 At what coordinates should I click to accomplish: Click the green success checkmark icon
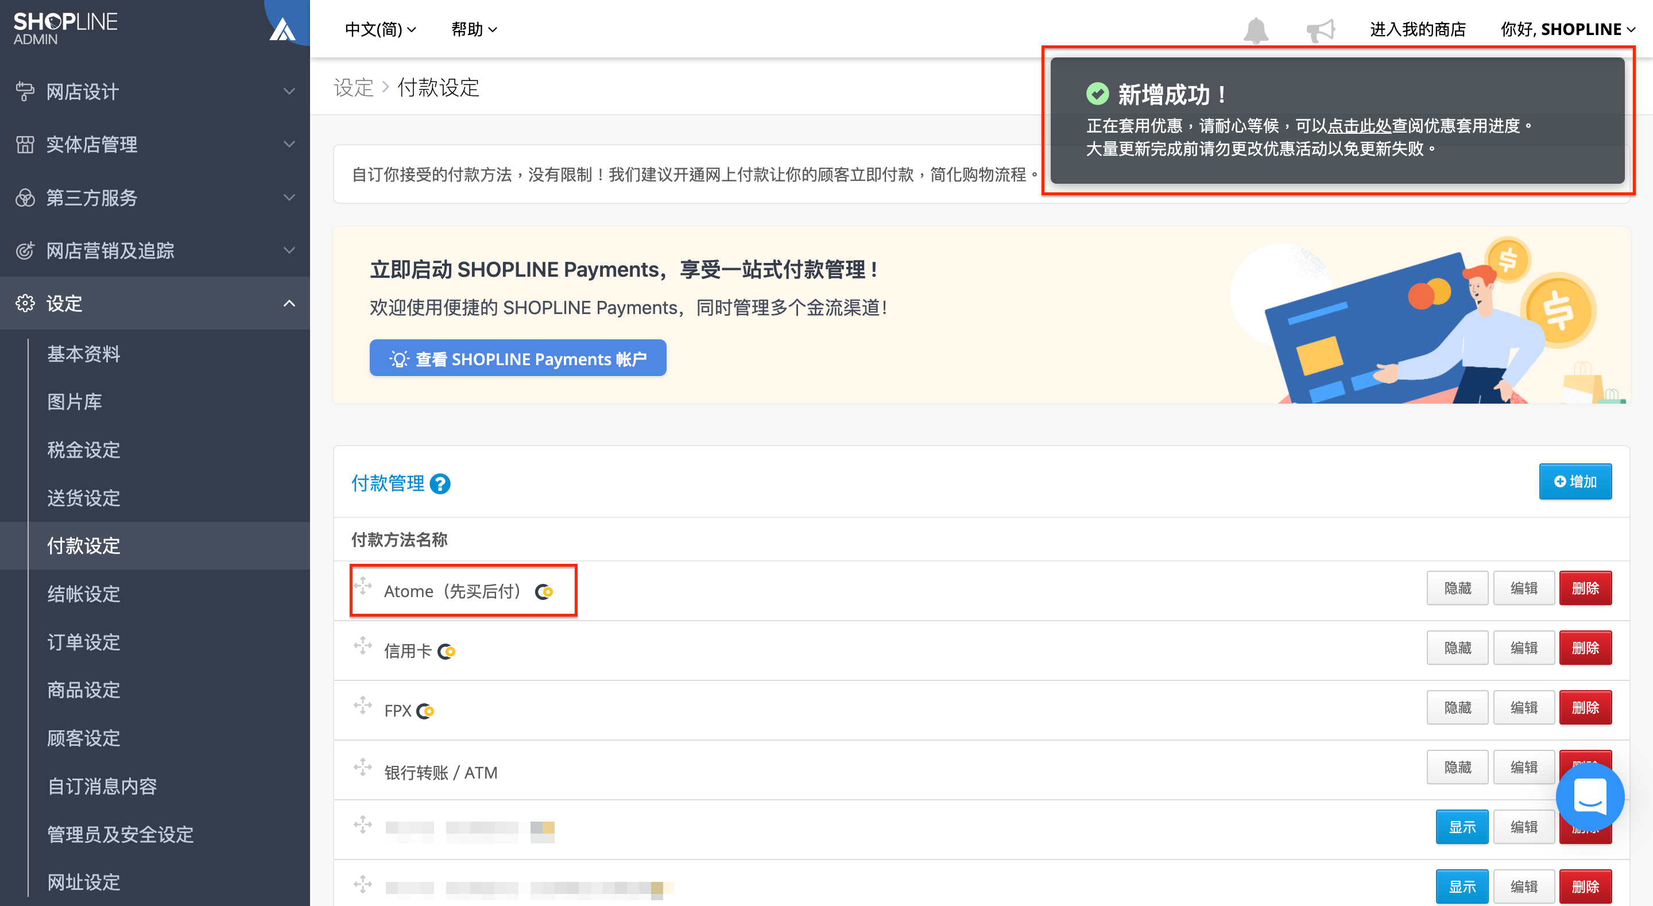[1097, 94]
